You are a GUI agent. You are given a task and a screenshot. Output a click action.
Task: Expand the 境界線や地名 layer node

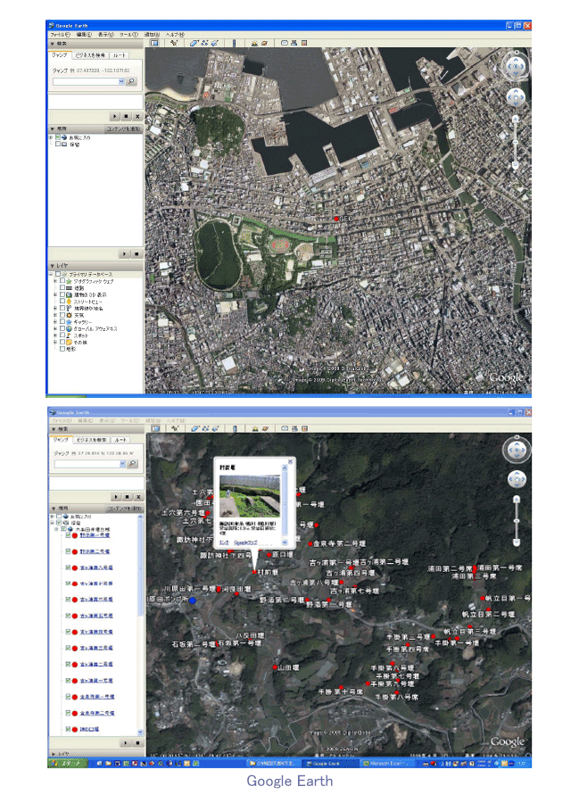[x=55, y=309]
